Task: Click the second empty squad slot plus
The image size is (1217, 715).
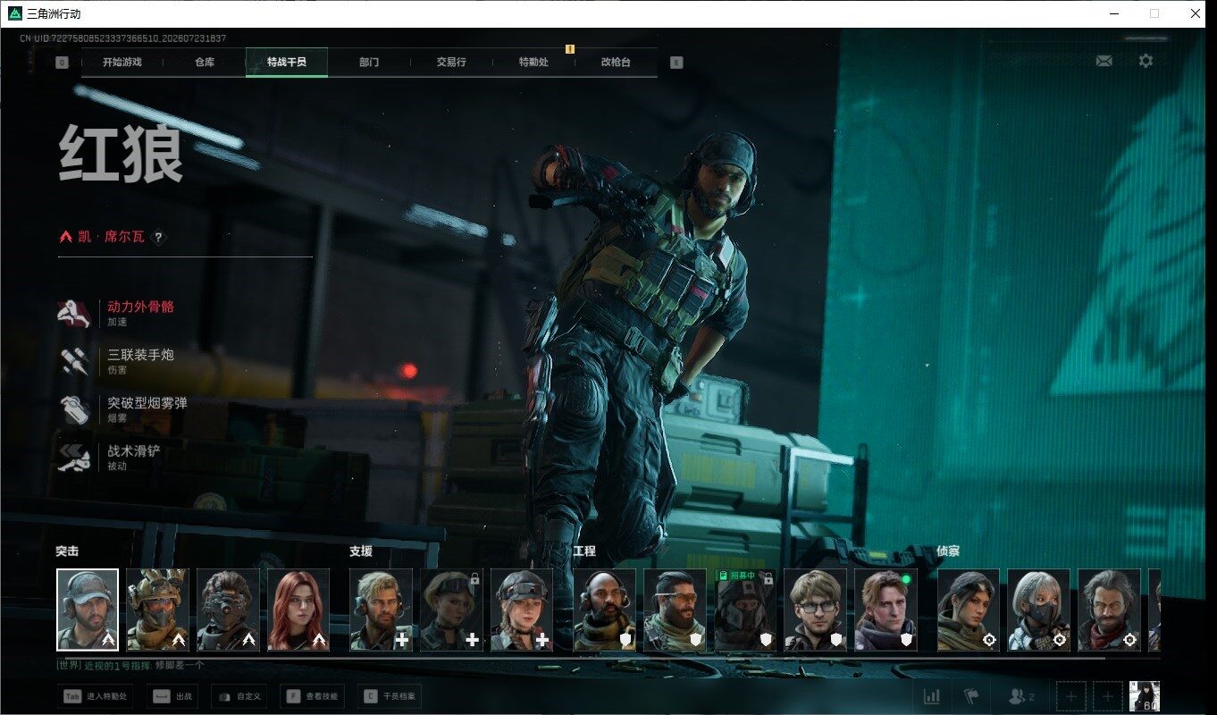Action: [1108, 696]
